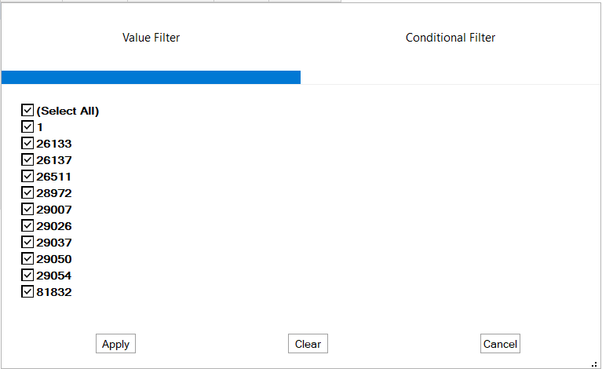Viewport: 602px width, 369px height.
Task: Toggle the 29050 value checkbox
Action: [27, 259]
